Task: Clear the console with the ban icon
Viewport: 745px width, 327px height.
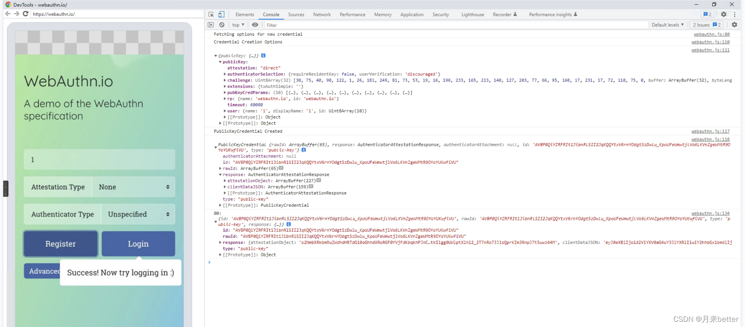Action: (x=222, y=25)
